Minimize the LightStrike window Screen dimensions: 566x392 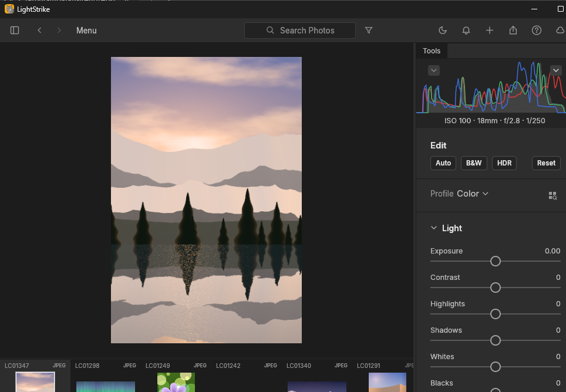pyautogui.click(x=534, y=9)
